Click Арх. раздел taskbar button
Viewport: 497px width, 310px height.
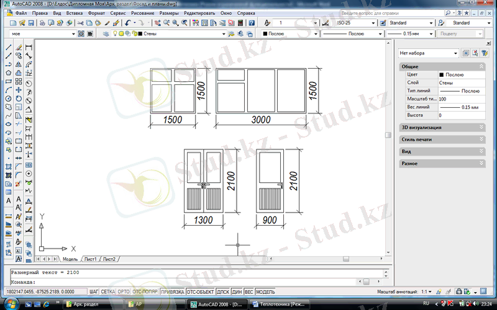(93, 304)
